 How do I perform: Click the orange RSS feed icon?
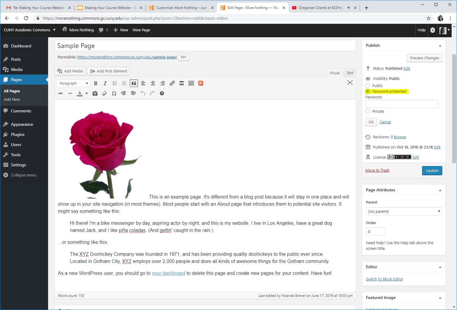click(201, 83)
